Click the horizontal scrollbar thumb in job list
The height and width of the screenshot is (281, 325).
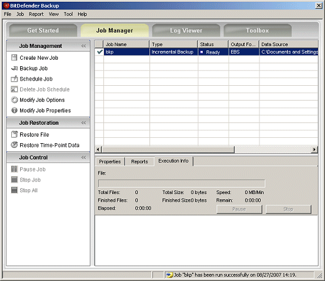pyautogui.click(x=168, y=150)
